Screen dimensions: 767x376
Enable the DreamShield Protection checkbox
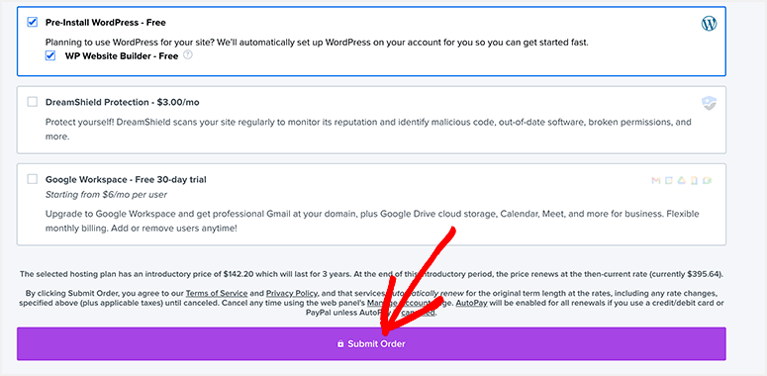point(33,102)
